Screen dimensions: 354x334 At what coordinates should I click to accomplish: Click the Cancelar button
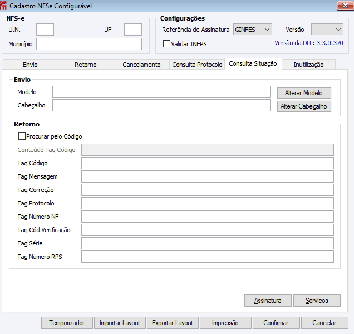pos(324,323)
